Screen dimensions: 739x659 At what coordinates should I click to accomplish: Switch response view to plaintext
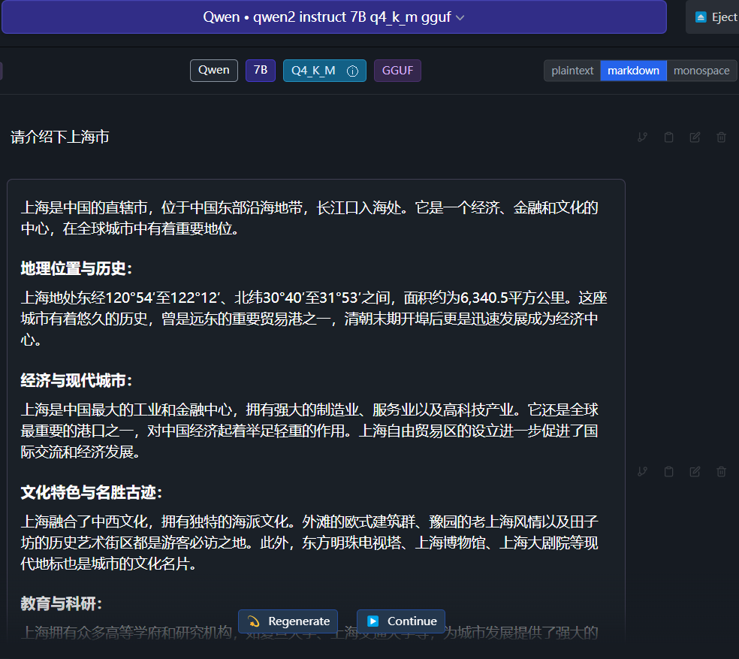pos(572,70)
